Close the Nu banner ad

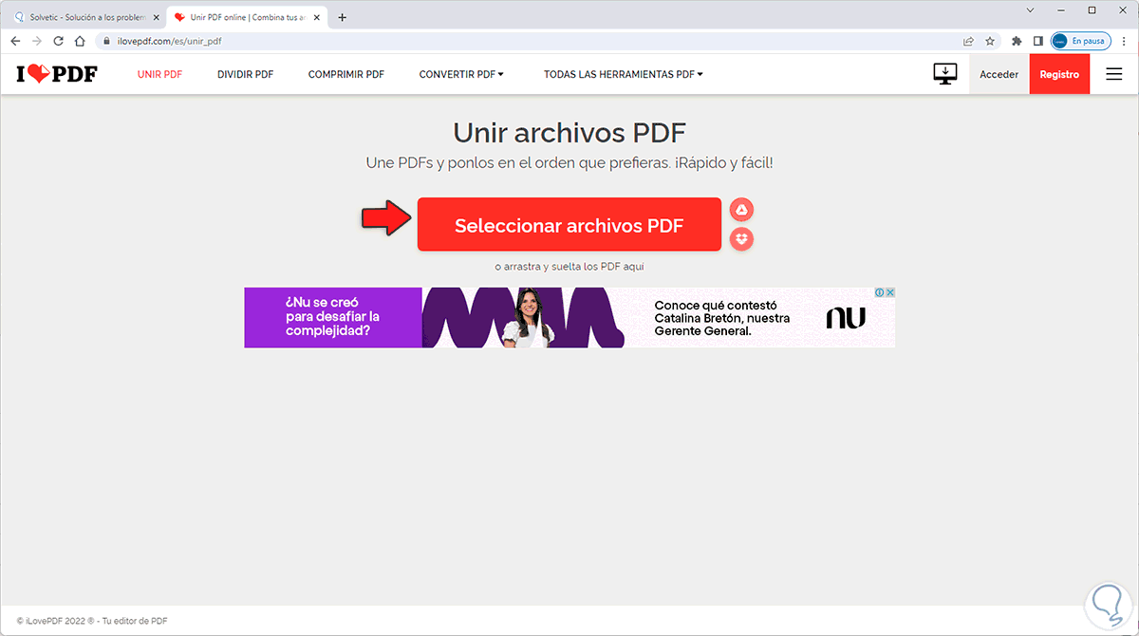[890, 291]
